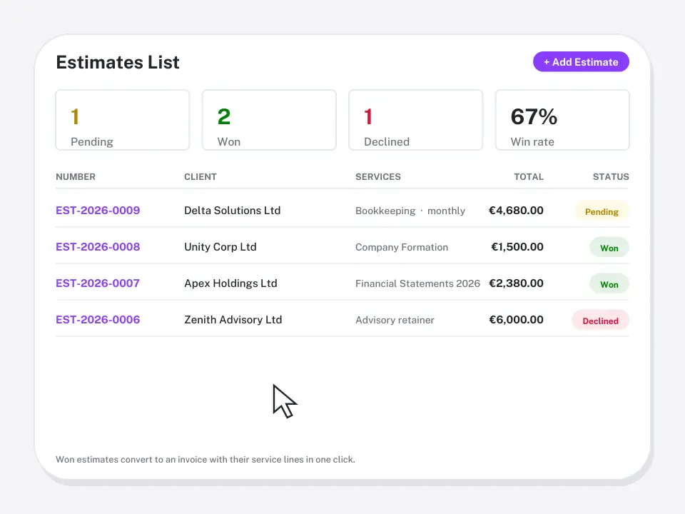Image resolution: width=685 pixels, height=514 pixels.
Task: Click the Won estimates footer note
Action: [x=205, y=459]
